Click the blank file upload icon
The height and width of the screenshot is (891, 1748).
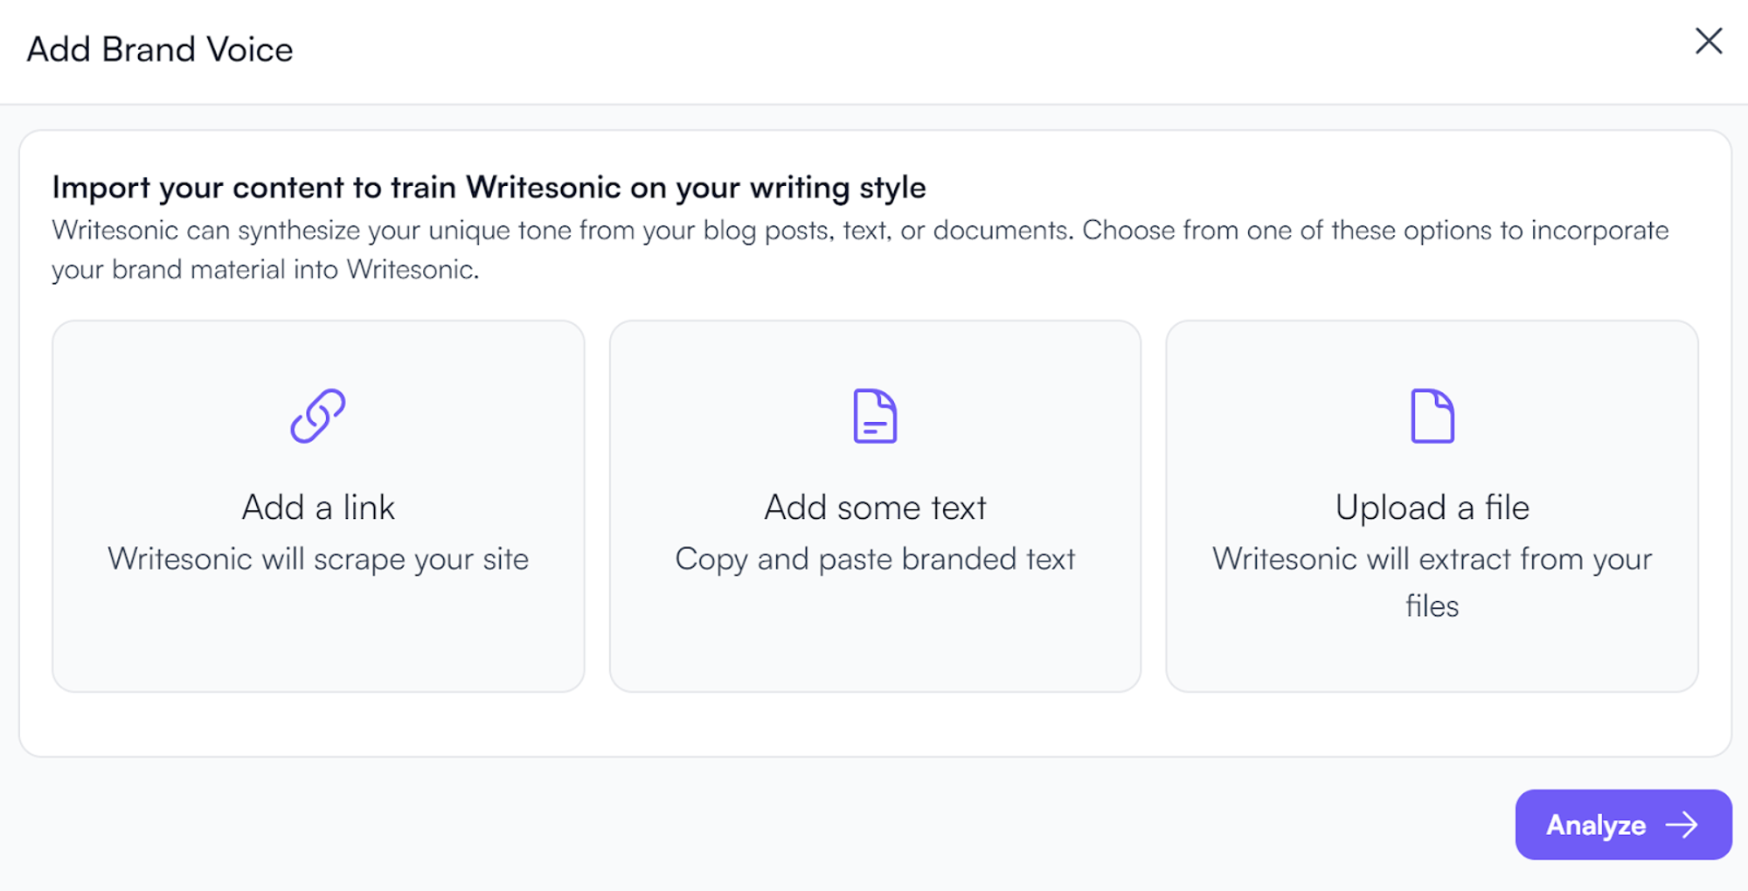pyautogui.click(x=1432, y=416)
